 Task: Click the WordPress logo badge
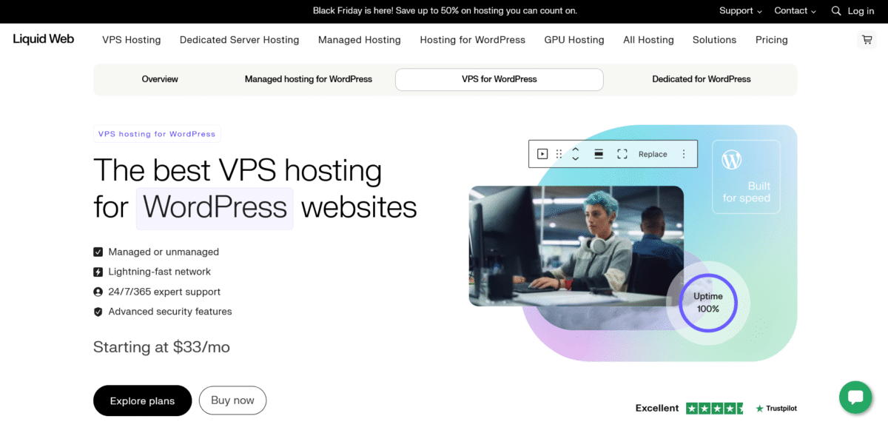[732, 159]
